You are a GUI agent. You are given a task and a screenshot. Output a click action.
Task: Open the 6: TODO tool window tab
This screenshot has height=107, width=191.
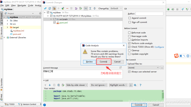tap(9, 104)
